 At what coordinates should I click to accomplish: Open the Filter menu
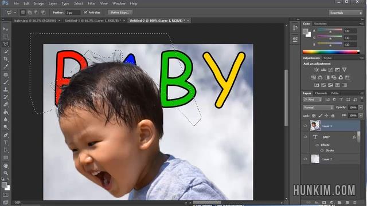point(92,3)
